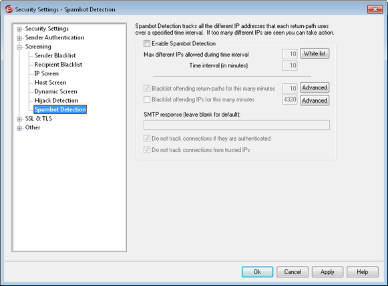The height and width of the screenshot is (286, 388).
Task: Expand the Other tree node
Action: 19,128
